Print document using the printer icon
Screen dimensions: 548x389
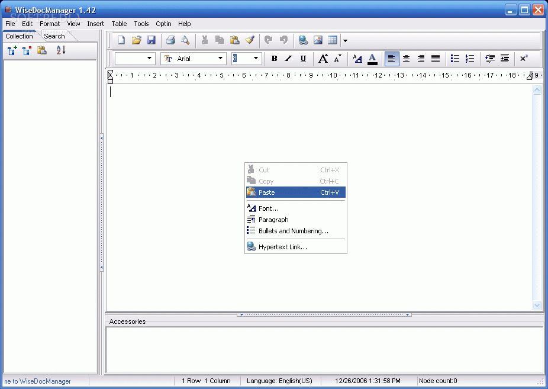coord(170,40)
